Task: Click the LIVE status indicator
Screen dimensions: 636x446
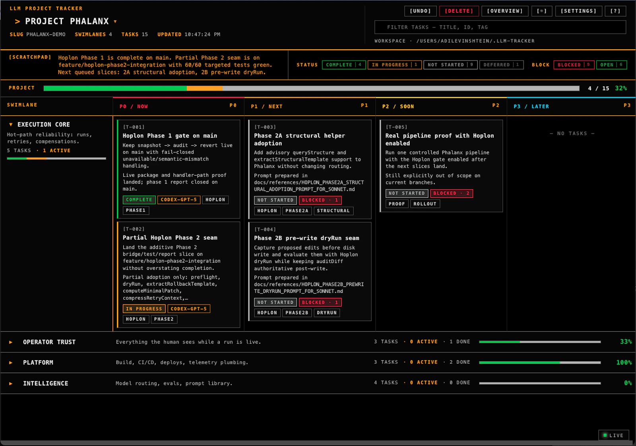Action: (613, 435)
